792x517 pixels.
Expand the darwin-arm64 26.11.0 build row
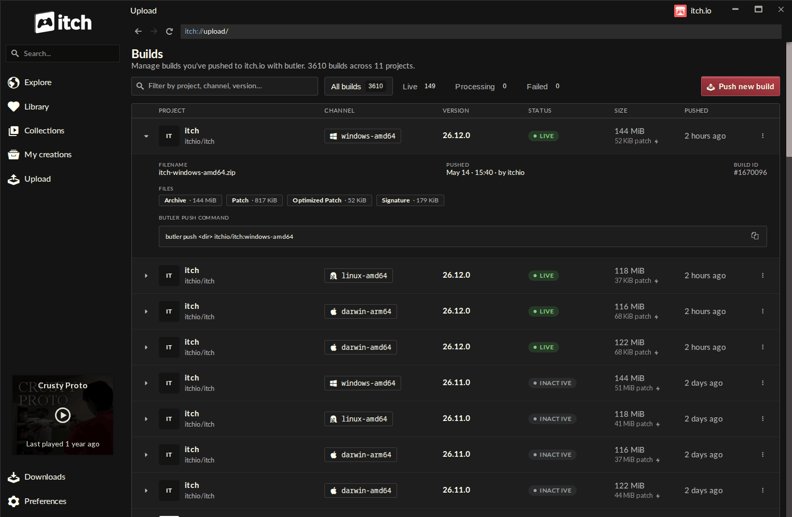[146, 455]
